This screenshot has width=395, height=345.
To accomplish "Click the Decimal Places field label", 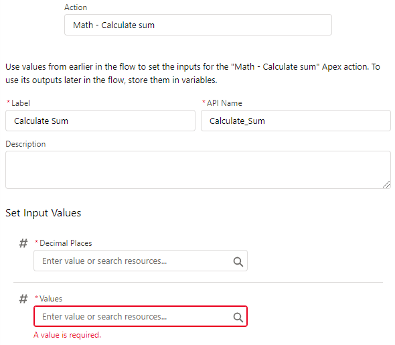I will 66,243.
